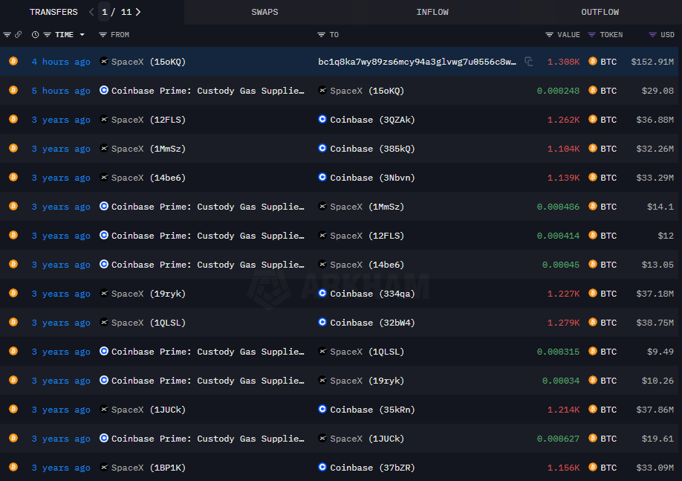Expand the TIME sort dropdown arrow
This screenshot has width=682, height=481.
click(x=82, y=34)
